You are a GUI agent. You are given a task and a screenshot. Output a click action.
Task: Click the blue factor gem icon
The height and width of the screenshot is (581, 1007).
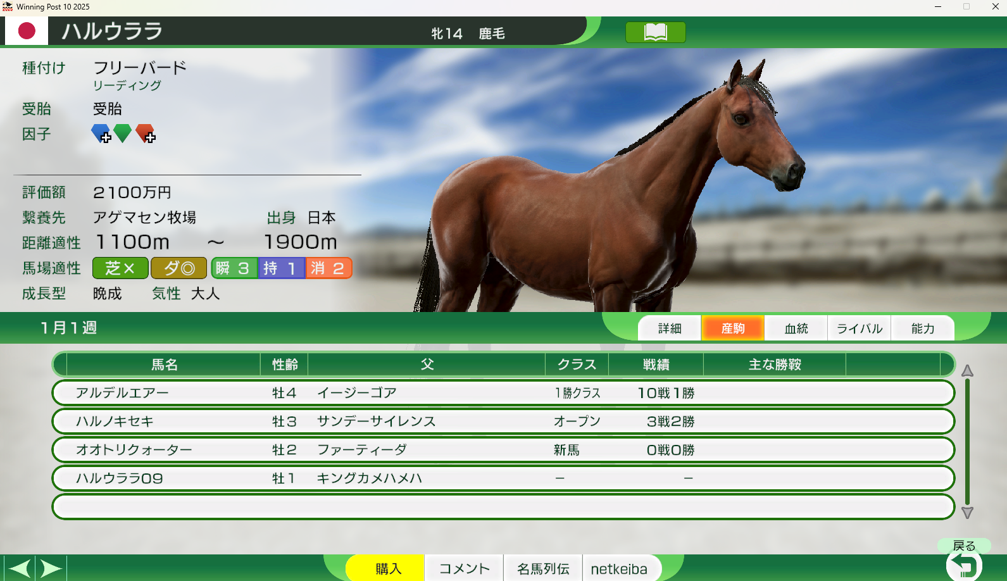101,134
